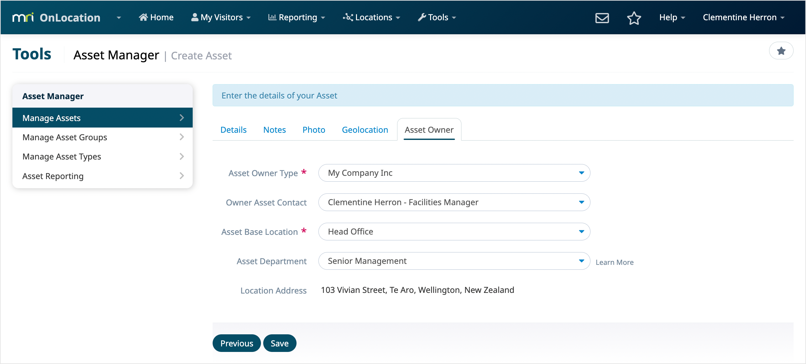Viewport: 806px width, 364px height.
Task: Click the Asset Owner Type label
Action: [263, 173]
